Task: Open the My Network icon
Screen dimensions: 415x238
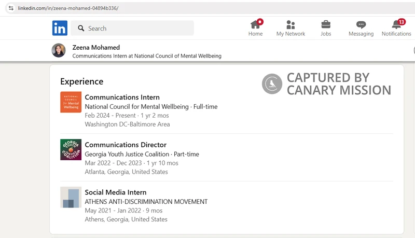Action: click(x=290, y=24)
